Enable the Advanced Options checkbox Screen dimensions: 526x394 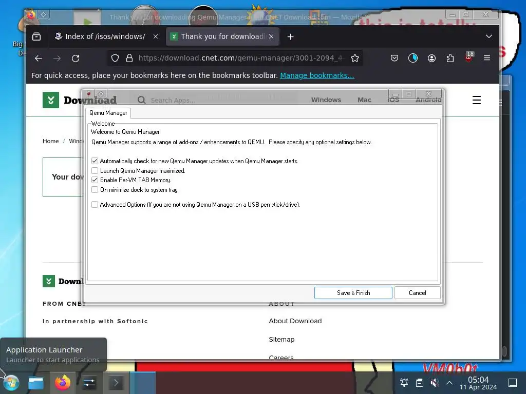click(x=95, y=204)
